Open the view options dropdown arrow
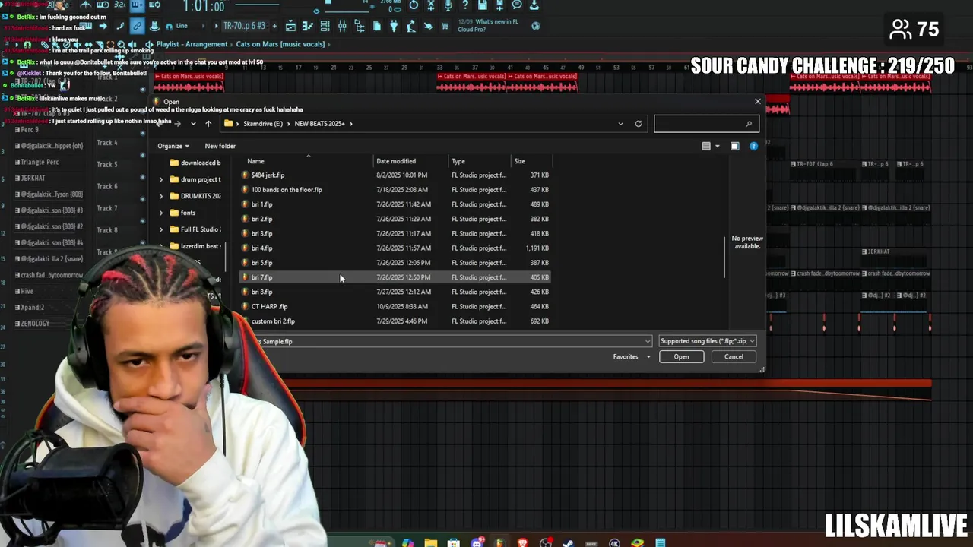This screenshot has width=973, height=547. point(717,146)
